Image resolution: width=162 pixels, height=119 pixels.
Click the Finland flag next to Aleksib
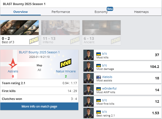tap(99, 77)
